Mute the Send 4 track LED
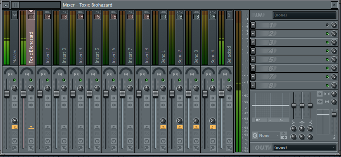Image resolution: width=341 pixels, height=157 pixels. click(x=213, y=80)
